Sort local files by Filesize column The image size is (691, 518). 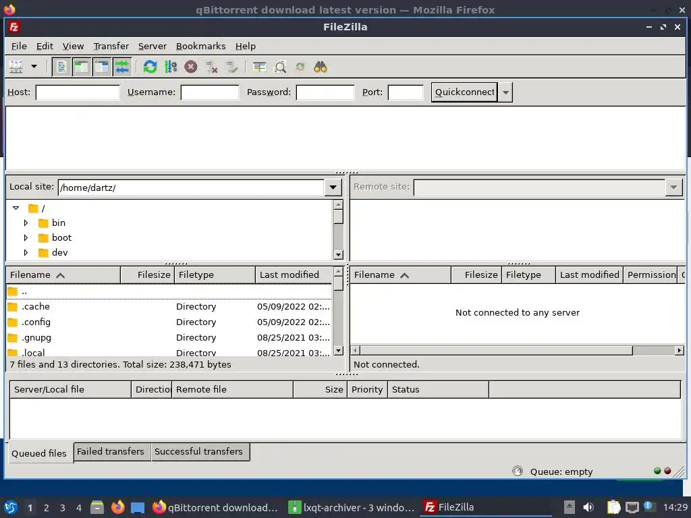(148, 275)
